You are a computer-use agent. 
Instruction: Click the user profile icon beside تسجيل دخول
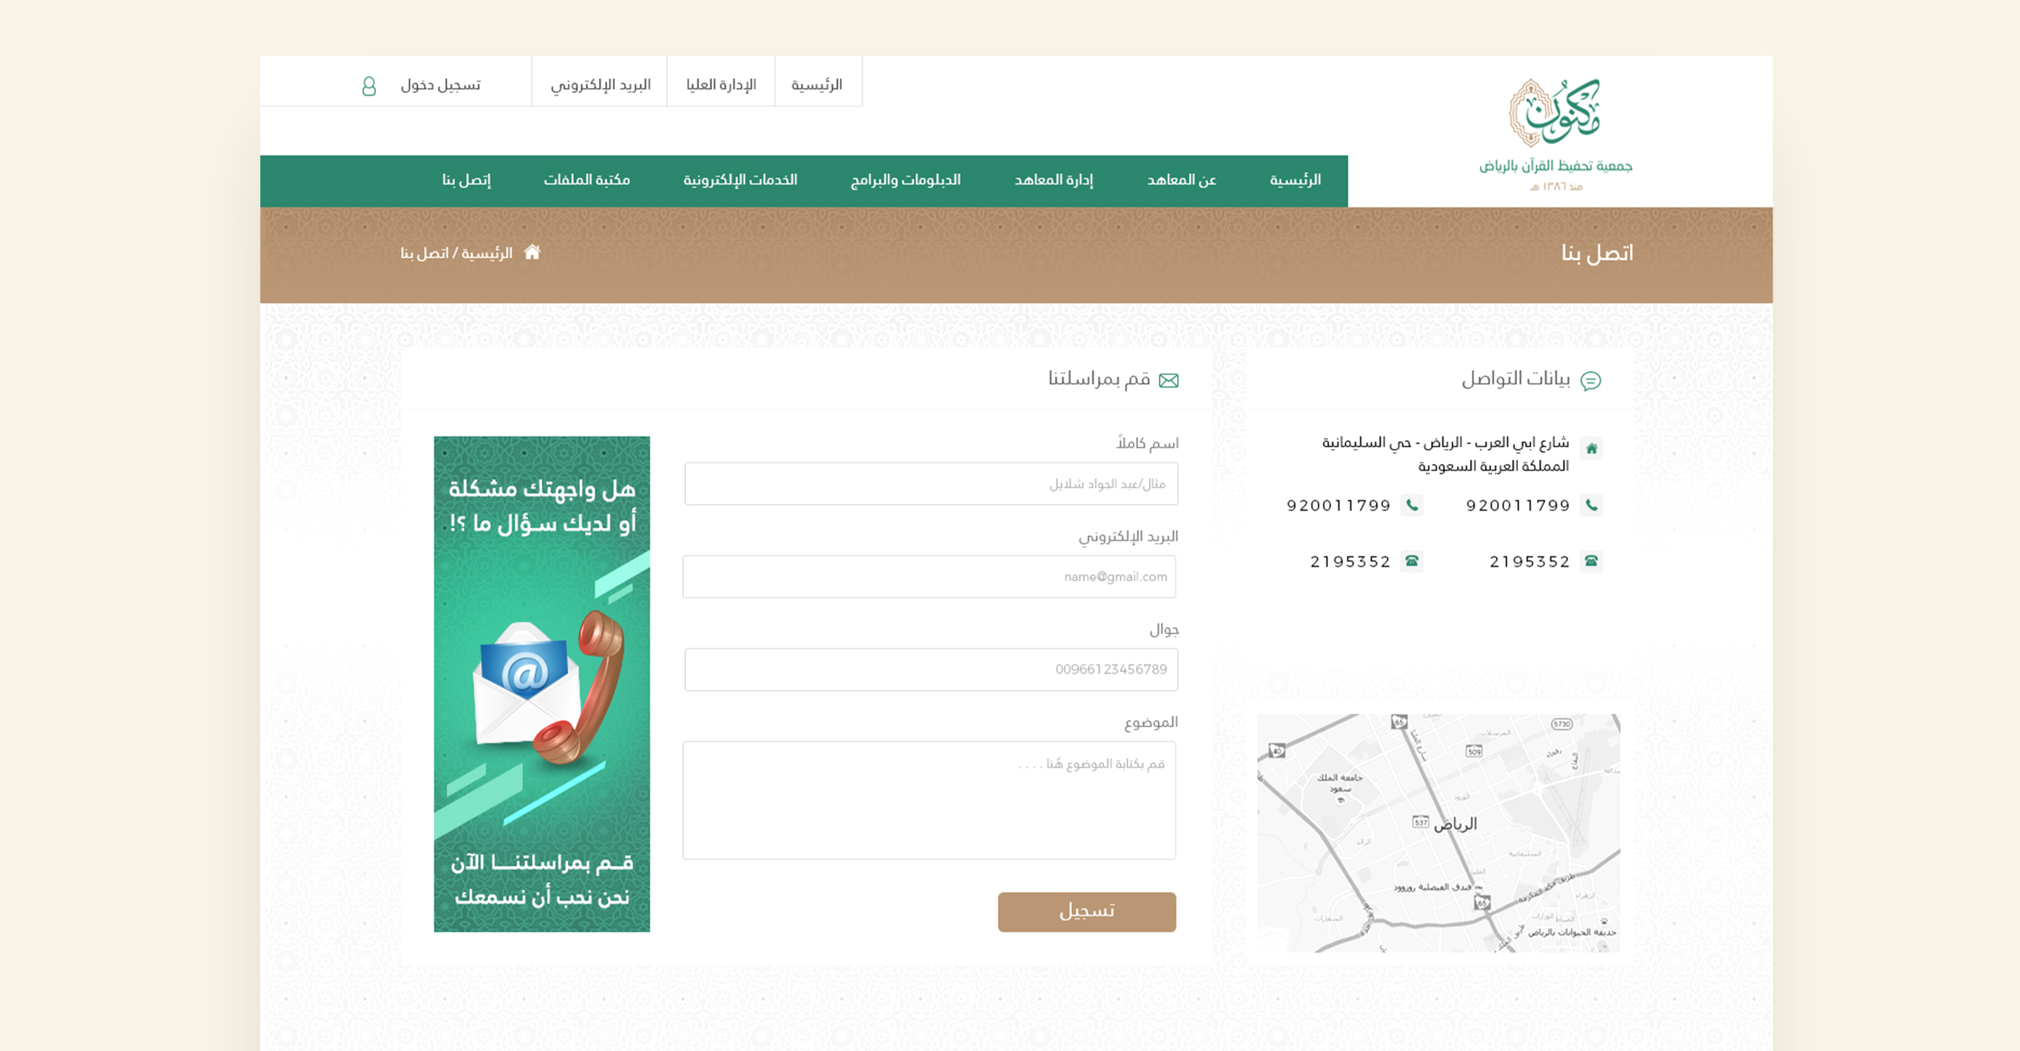(x=369, y=86)
